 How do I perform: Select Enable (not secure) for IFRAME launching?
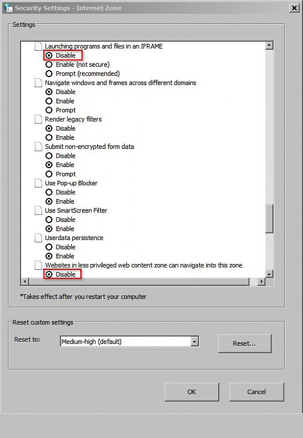[49, 64]
